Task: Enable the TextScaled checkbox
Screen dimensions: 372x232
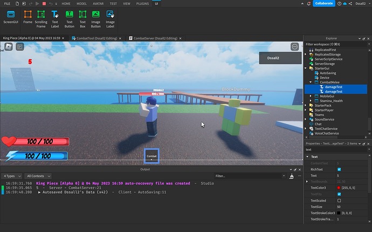Action: click(339, 200)
